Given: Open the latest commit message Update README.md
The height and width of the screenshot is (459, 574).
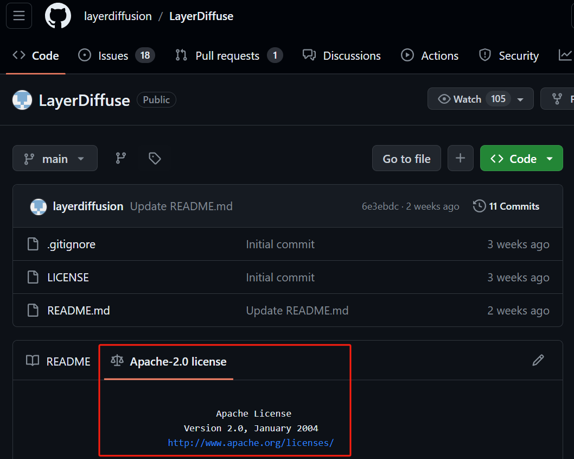Looking at the screenshot, I should pyautogui.click(x=181, y=206).
